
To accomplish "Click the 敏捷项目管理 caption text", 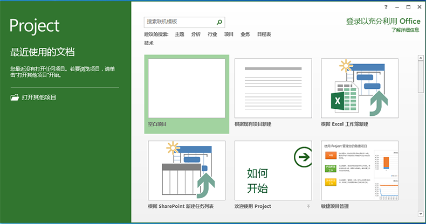I will (335, 206).
